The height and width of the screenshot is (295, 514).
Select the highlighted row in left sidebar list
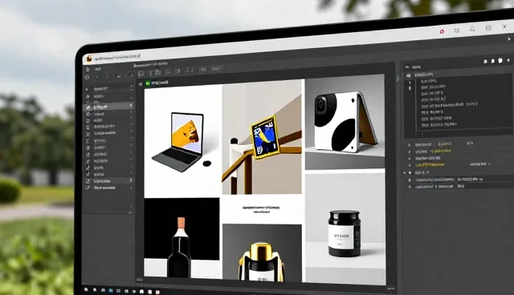108,107
